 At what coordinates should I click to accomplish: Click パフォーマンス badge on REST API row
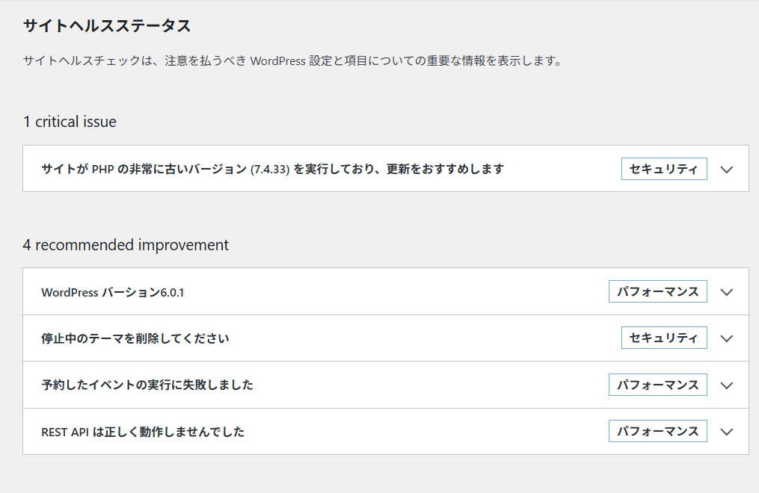pyautogui.click(x=657, y=431)
